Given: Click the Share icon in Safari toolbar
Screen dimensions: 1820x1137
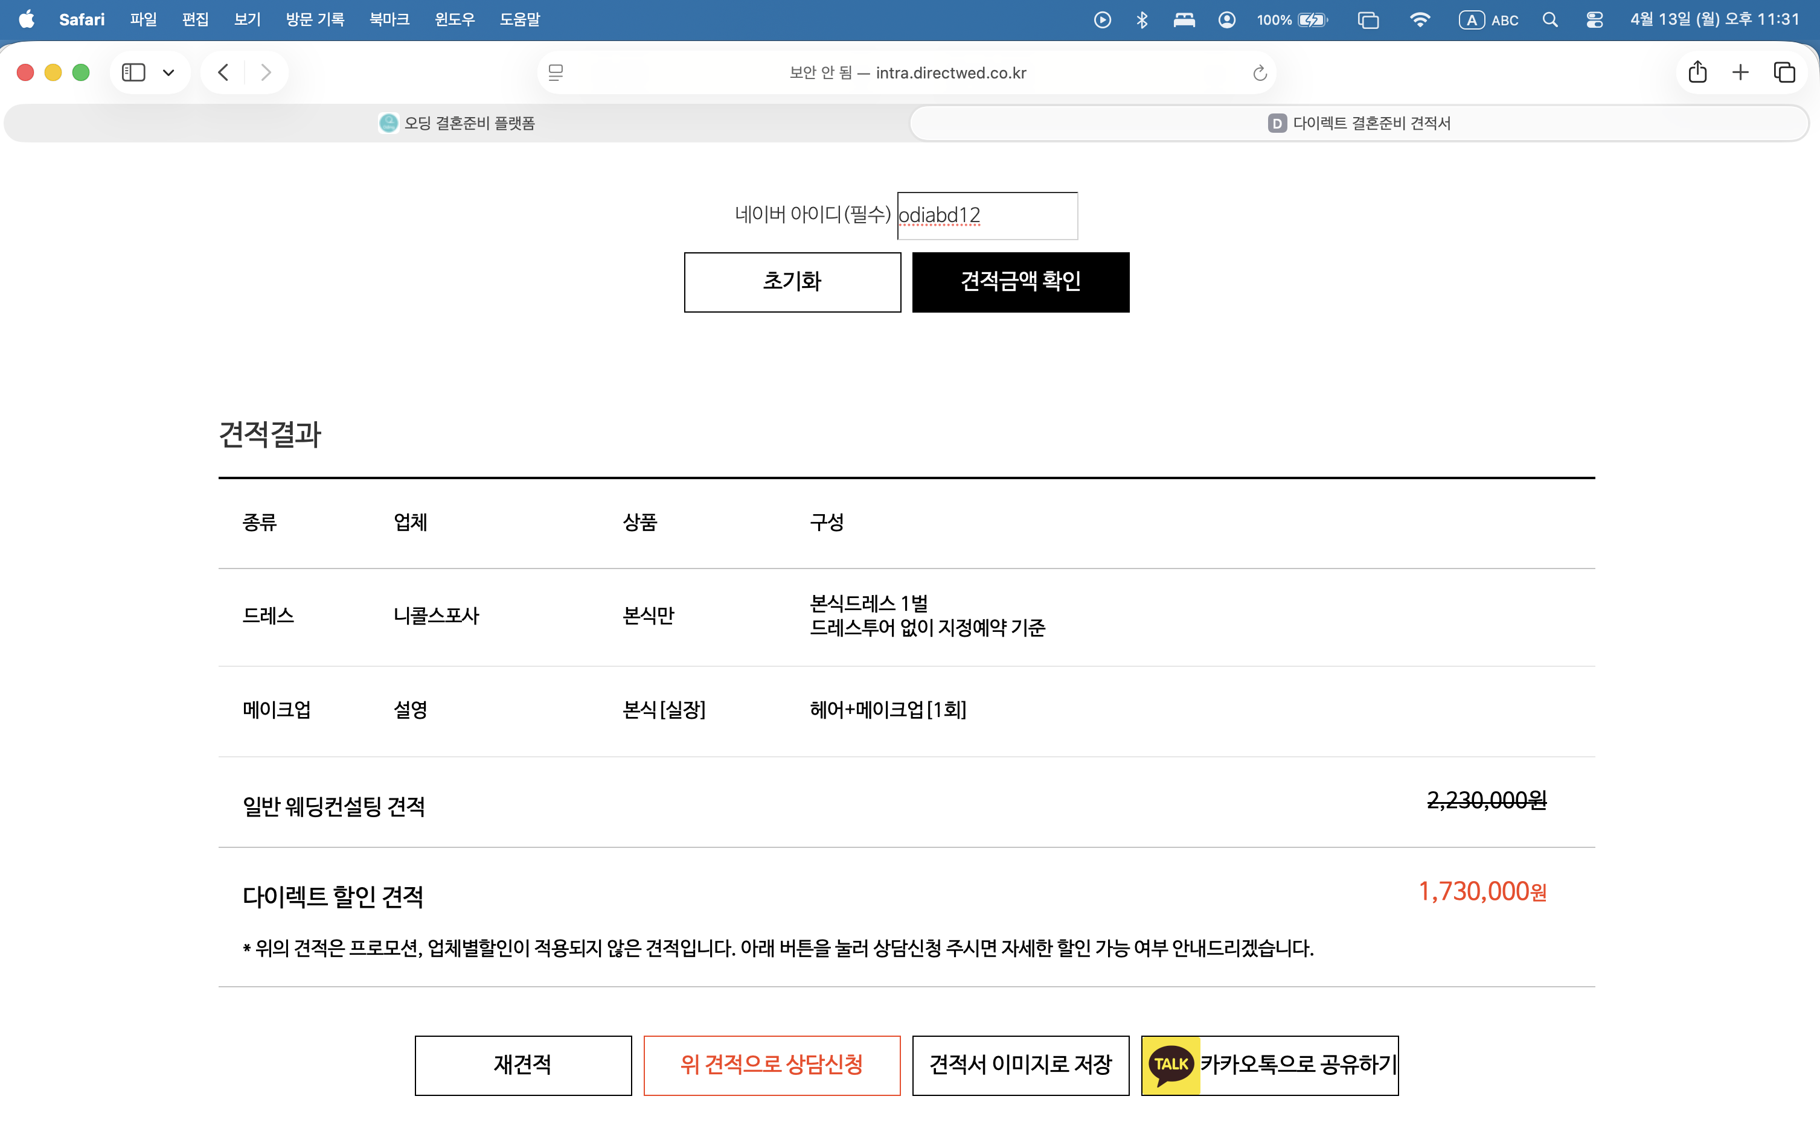Looking at the screenshot, I should [x=1698, y=72].
